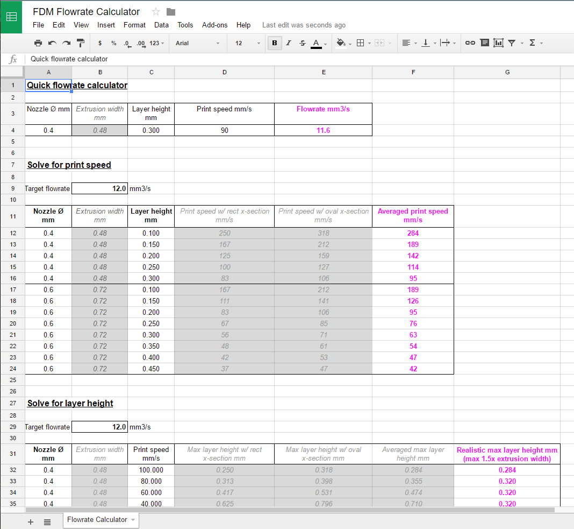This screenshot has height=529, width=574.
Task: Toggle strikethrough formatting
Action: coord(303,43)
